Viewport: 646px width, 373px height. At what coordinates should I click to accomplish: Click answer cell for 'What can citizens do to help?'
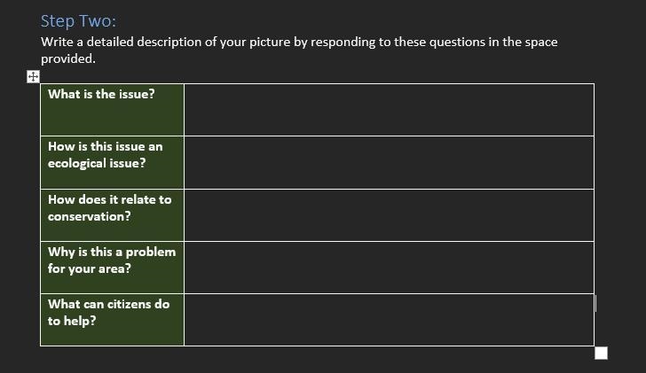(x=389, y=320)
